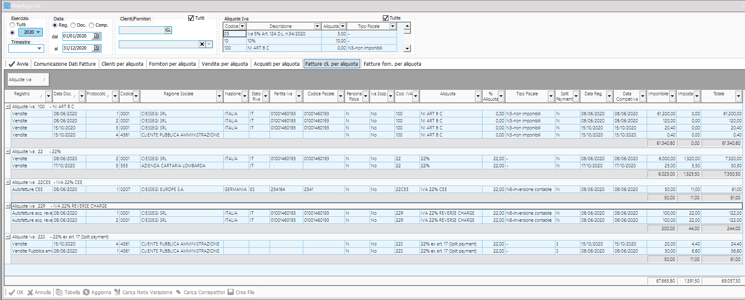Click the 61.200,00 Imponibile cell
This screenshot has height=300, width=745.
coord(661,114)
